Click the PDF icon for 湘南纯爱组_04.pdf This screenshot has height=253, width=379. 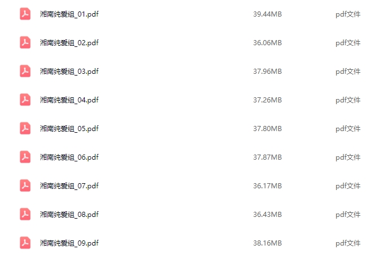(x=25, y=100)
